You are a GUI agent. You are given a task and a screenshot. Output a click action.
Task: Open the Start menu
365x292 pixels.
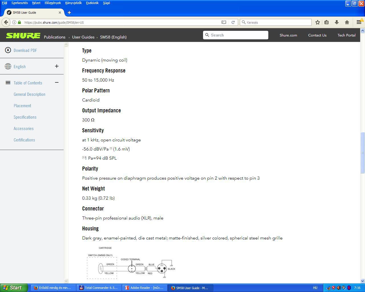[x=14, y=288]
